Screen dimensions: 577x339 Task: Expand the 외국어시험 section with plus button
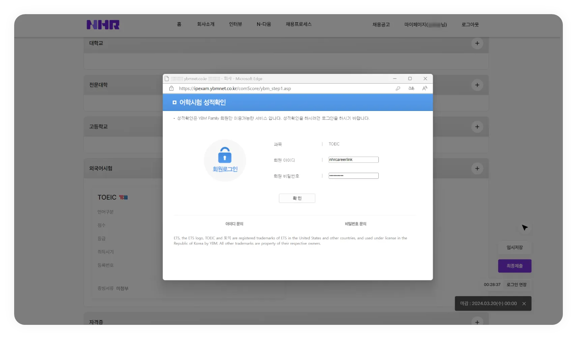coord(477,168)
